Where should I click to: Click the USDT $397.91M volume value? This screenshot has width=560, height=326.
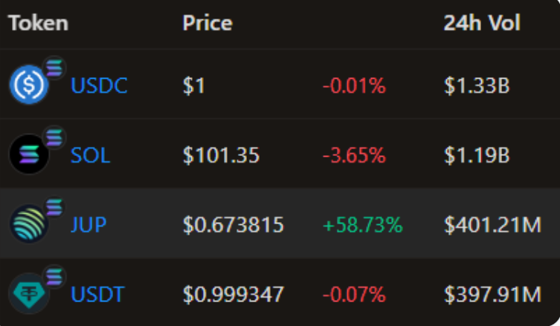coord(492,295)
